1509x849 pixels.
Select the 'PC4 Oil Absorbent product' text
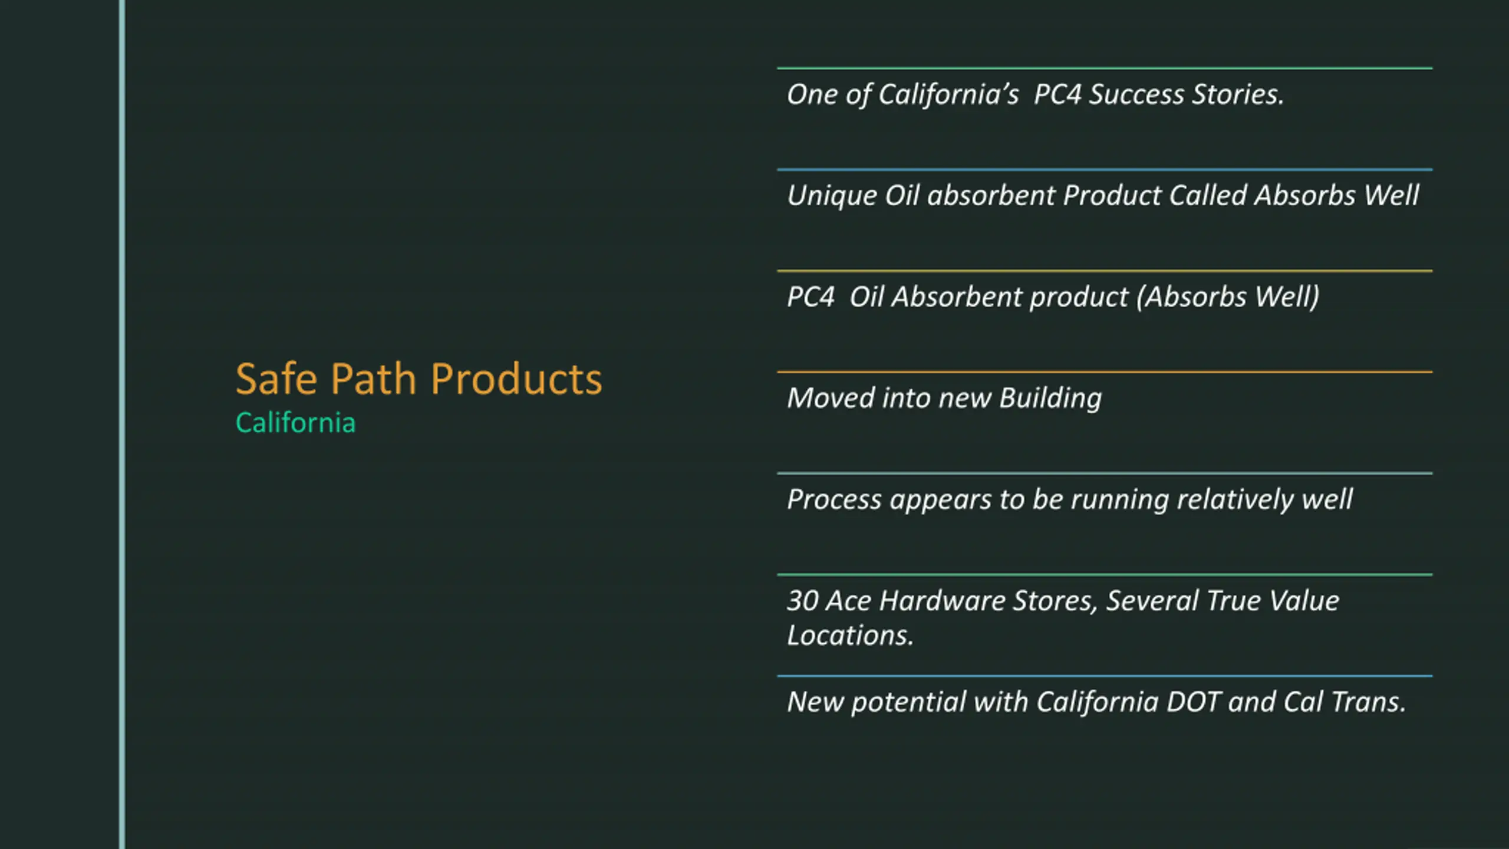[957, 297]
